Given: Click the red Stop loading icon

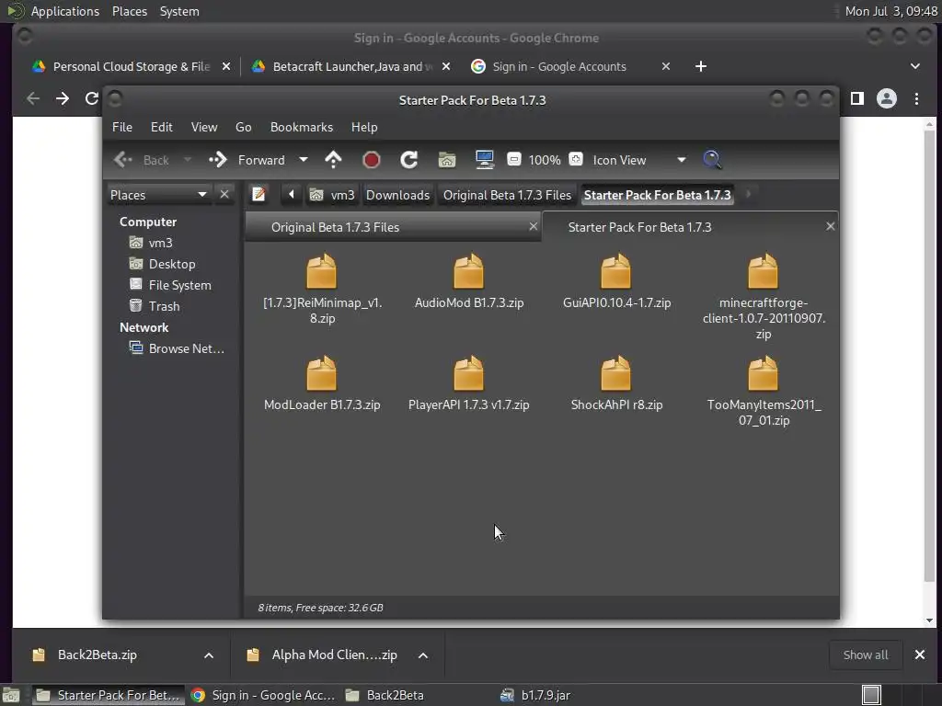Looking at the screenshot, I should click(372, 160).
